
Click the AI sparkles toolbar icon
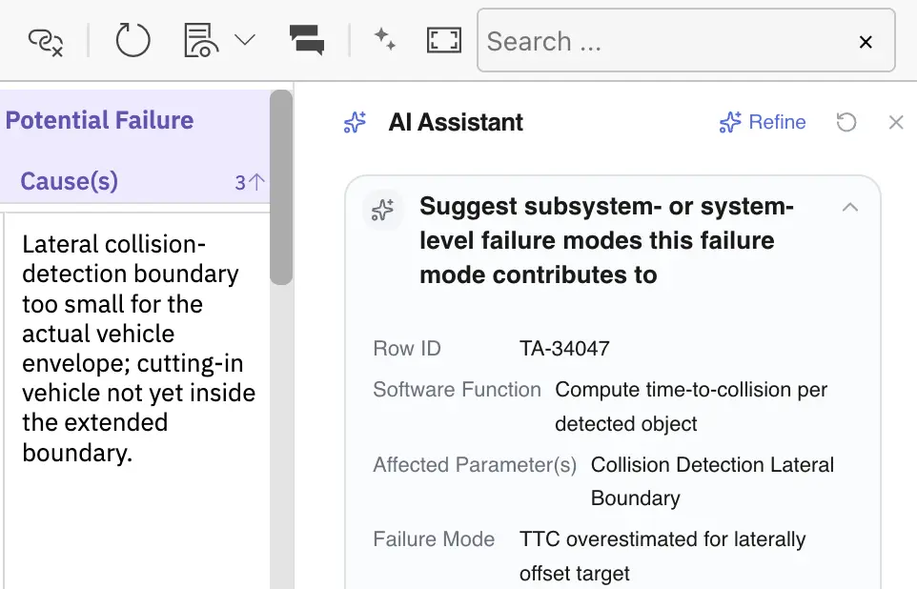tap(385, 39)
